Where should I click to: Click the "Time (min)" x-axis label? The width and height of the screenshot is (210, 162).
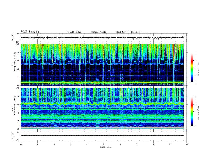[x=106, y=147]
